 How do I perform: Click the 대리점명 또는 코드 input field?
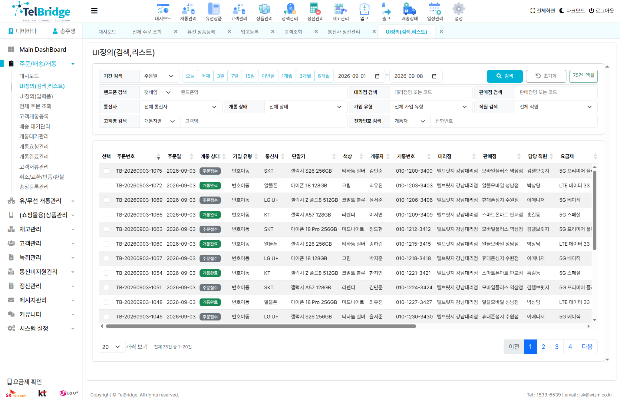(431, 92)
